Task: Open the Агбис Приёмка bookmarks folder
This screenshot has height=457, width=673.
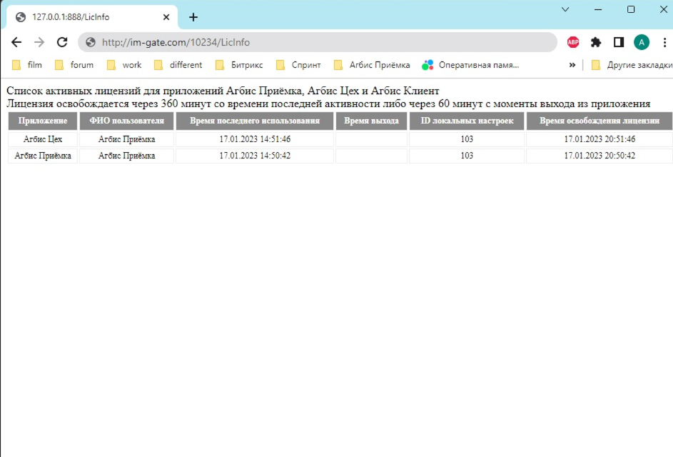Action: coord(372,65)
